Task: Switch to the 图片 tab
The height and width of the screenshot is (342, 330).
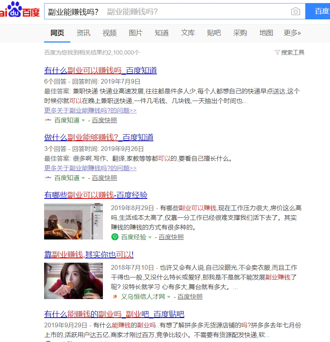Action: (135, 33)
